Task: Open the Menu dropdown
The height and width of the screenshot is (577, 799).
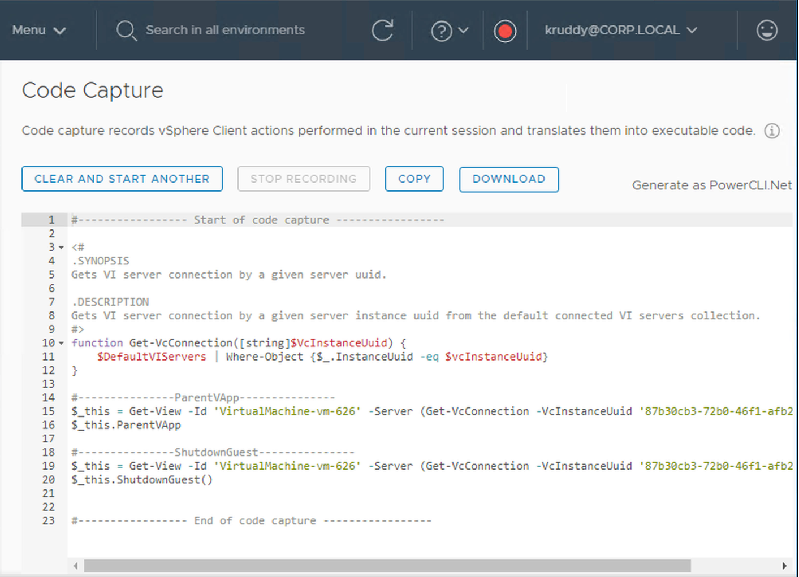Action: (38, 31)
